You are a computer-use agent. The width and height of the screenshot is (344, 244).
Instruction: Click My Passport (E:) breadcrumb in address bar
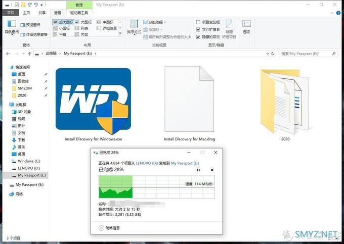coord(78,54)
